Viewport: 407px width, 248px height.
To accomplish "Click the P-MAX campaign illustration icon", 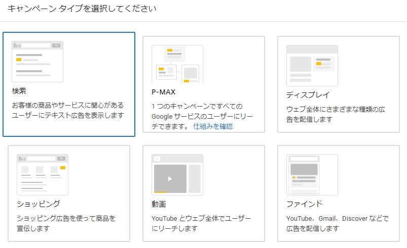I will (x=177, y=64).
